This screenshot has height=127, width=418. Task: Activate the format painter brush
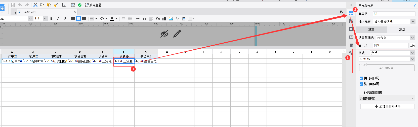coord(56,5)
